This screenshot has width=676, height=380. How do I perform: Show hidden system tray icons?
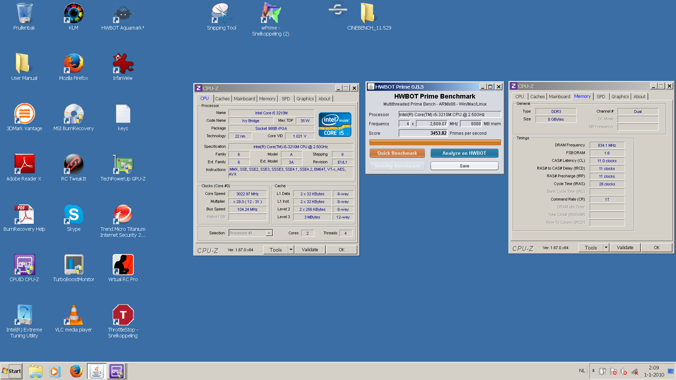[593, 371]
